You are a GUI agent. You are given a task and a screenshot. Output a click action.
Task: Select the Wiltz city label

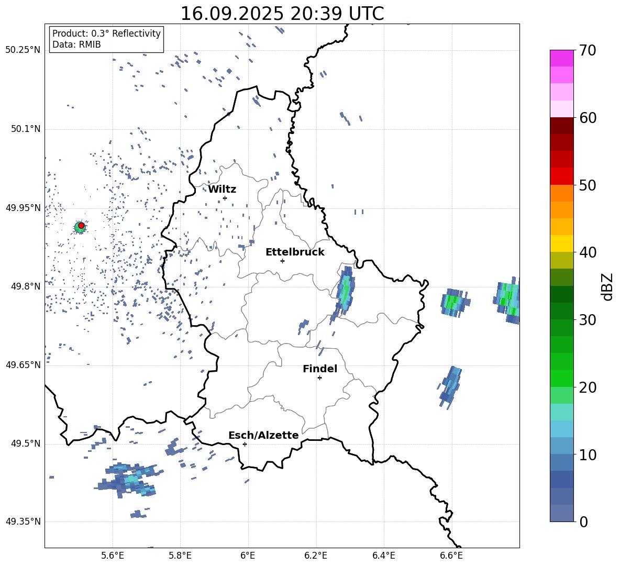pos(222,190)
